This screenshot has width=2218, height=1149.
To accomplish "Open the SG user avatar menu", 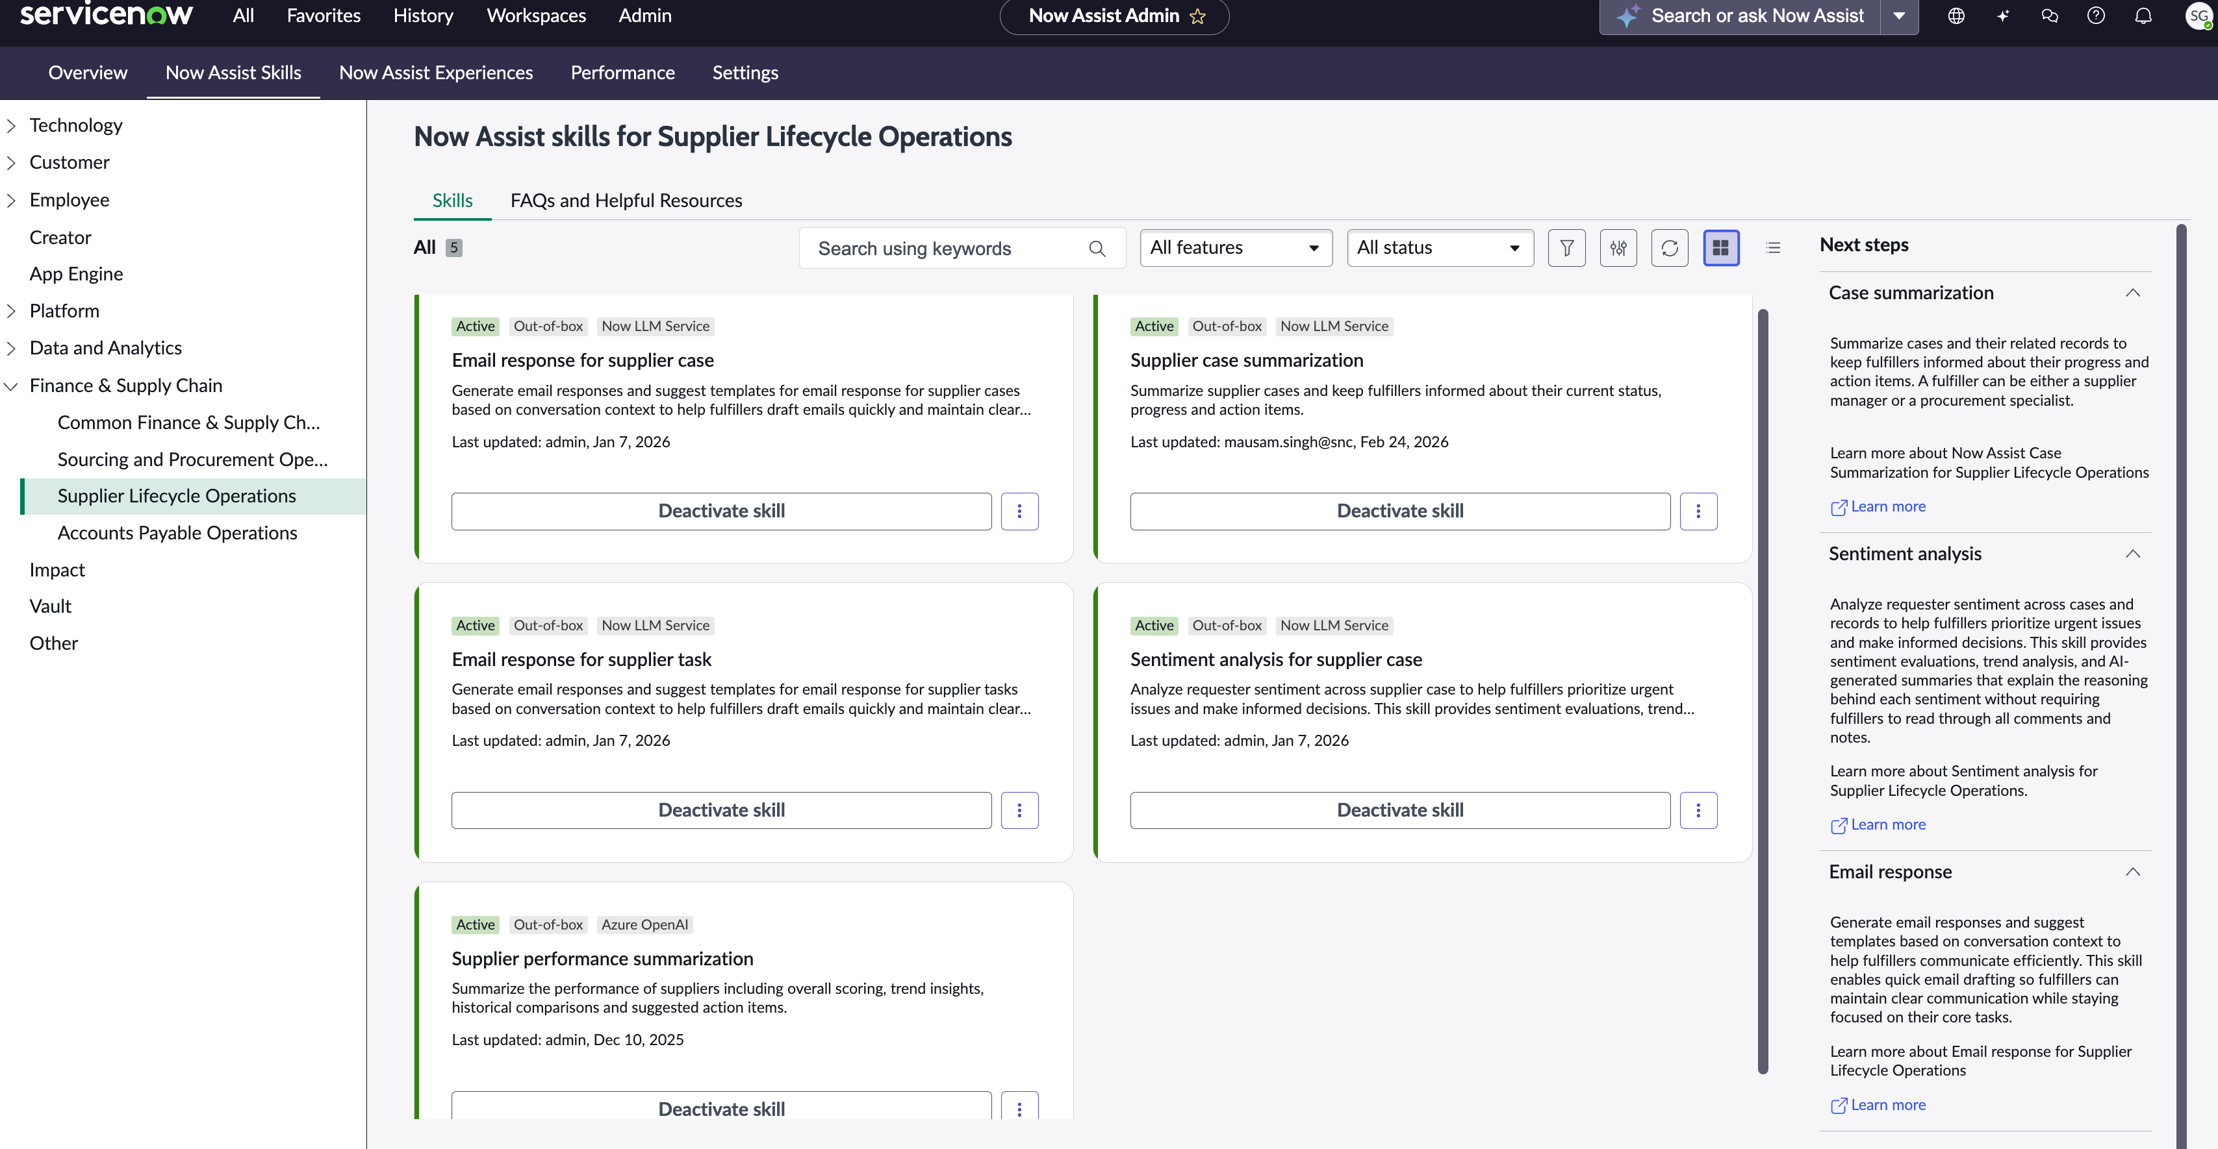I will click(x=2199, y=16).
